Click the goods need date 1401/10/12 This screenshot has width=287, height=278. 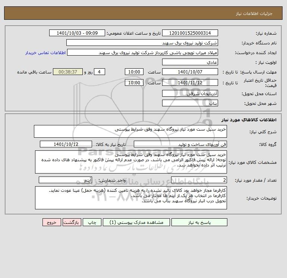coord(66,144)
